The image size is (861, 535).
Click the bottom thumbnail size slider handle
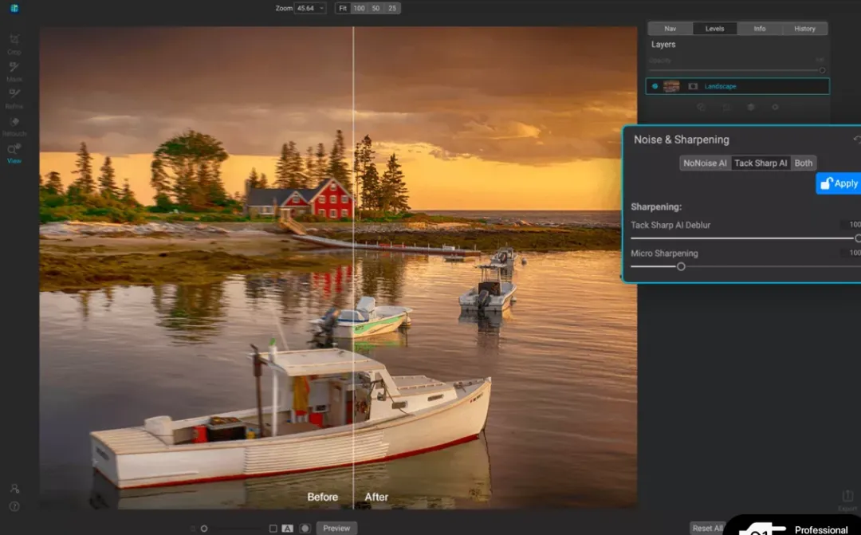click(204, 529)
